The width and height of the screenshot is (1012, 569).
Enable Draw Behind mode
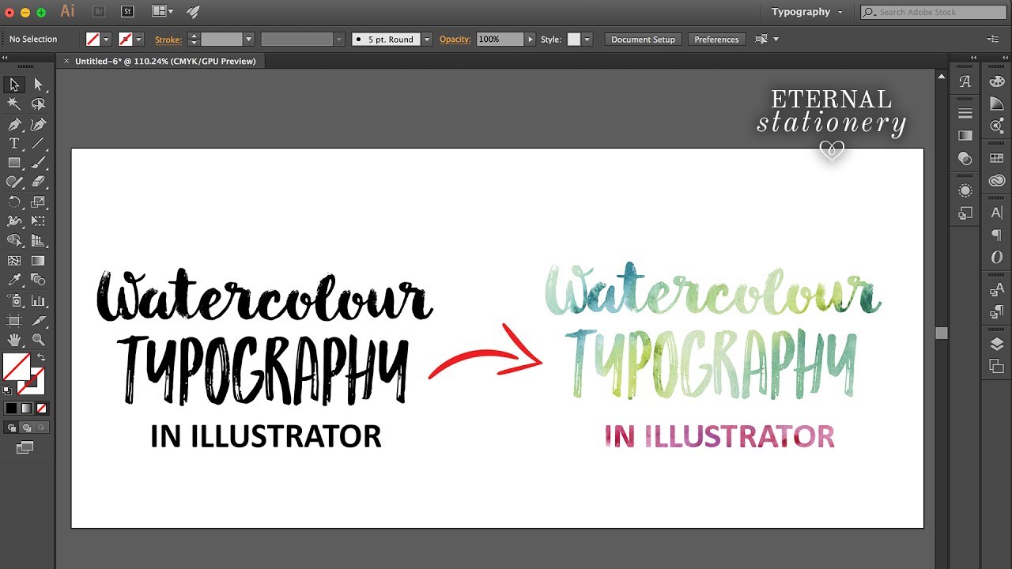point(26,428)
